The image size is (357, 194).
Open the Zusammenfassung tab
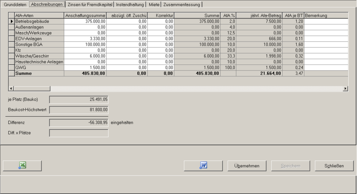[181, 5]
